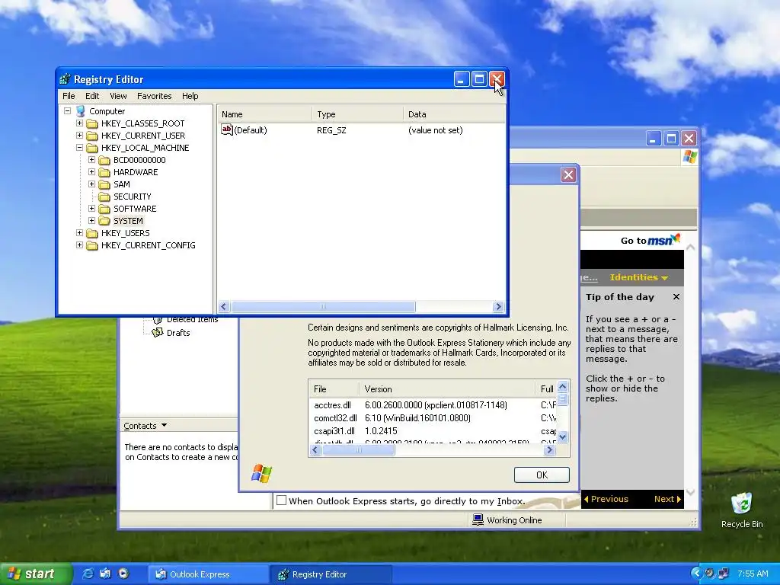Click the HARDWARE folder icon
The image size is (780, 585).
click(x=104, y=172)
